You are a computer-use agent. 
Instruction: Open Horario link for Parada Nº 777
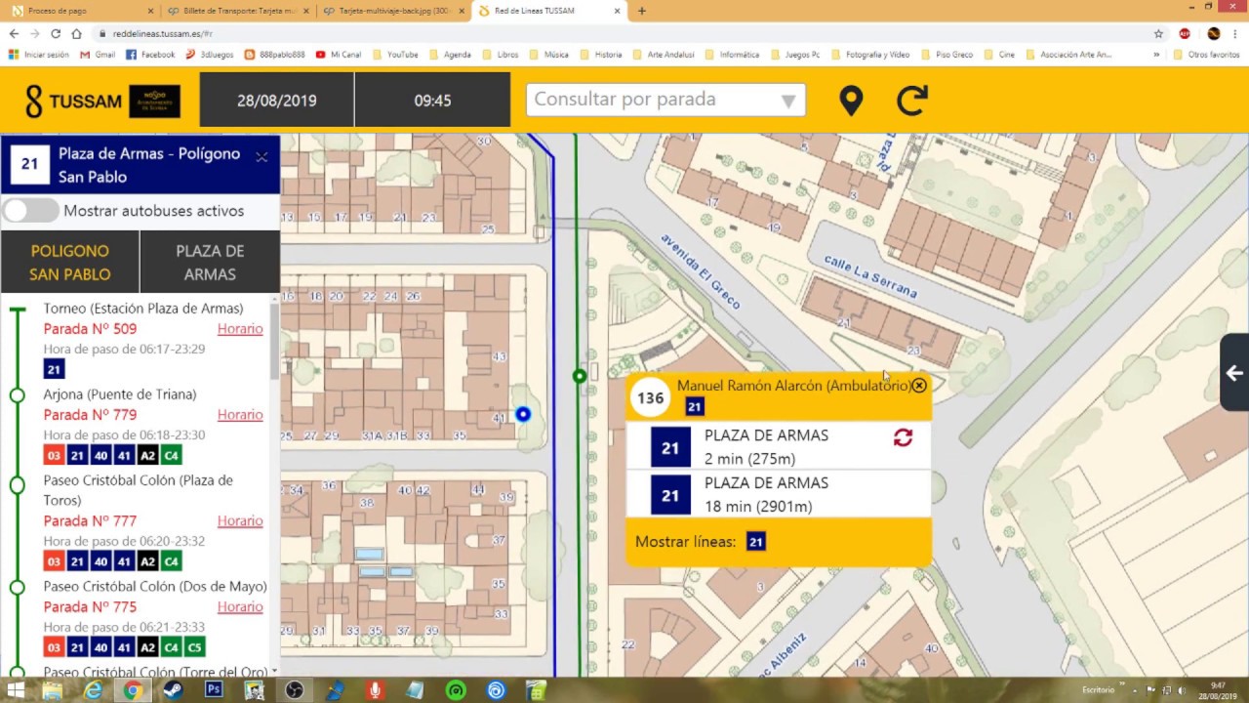click(x=240, y=521)
